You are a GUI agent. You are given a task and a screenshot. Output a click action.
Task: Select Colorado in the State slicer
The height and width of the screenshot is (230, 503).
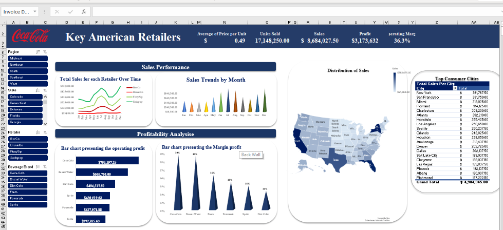(x=25, y=97)
